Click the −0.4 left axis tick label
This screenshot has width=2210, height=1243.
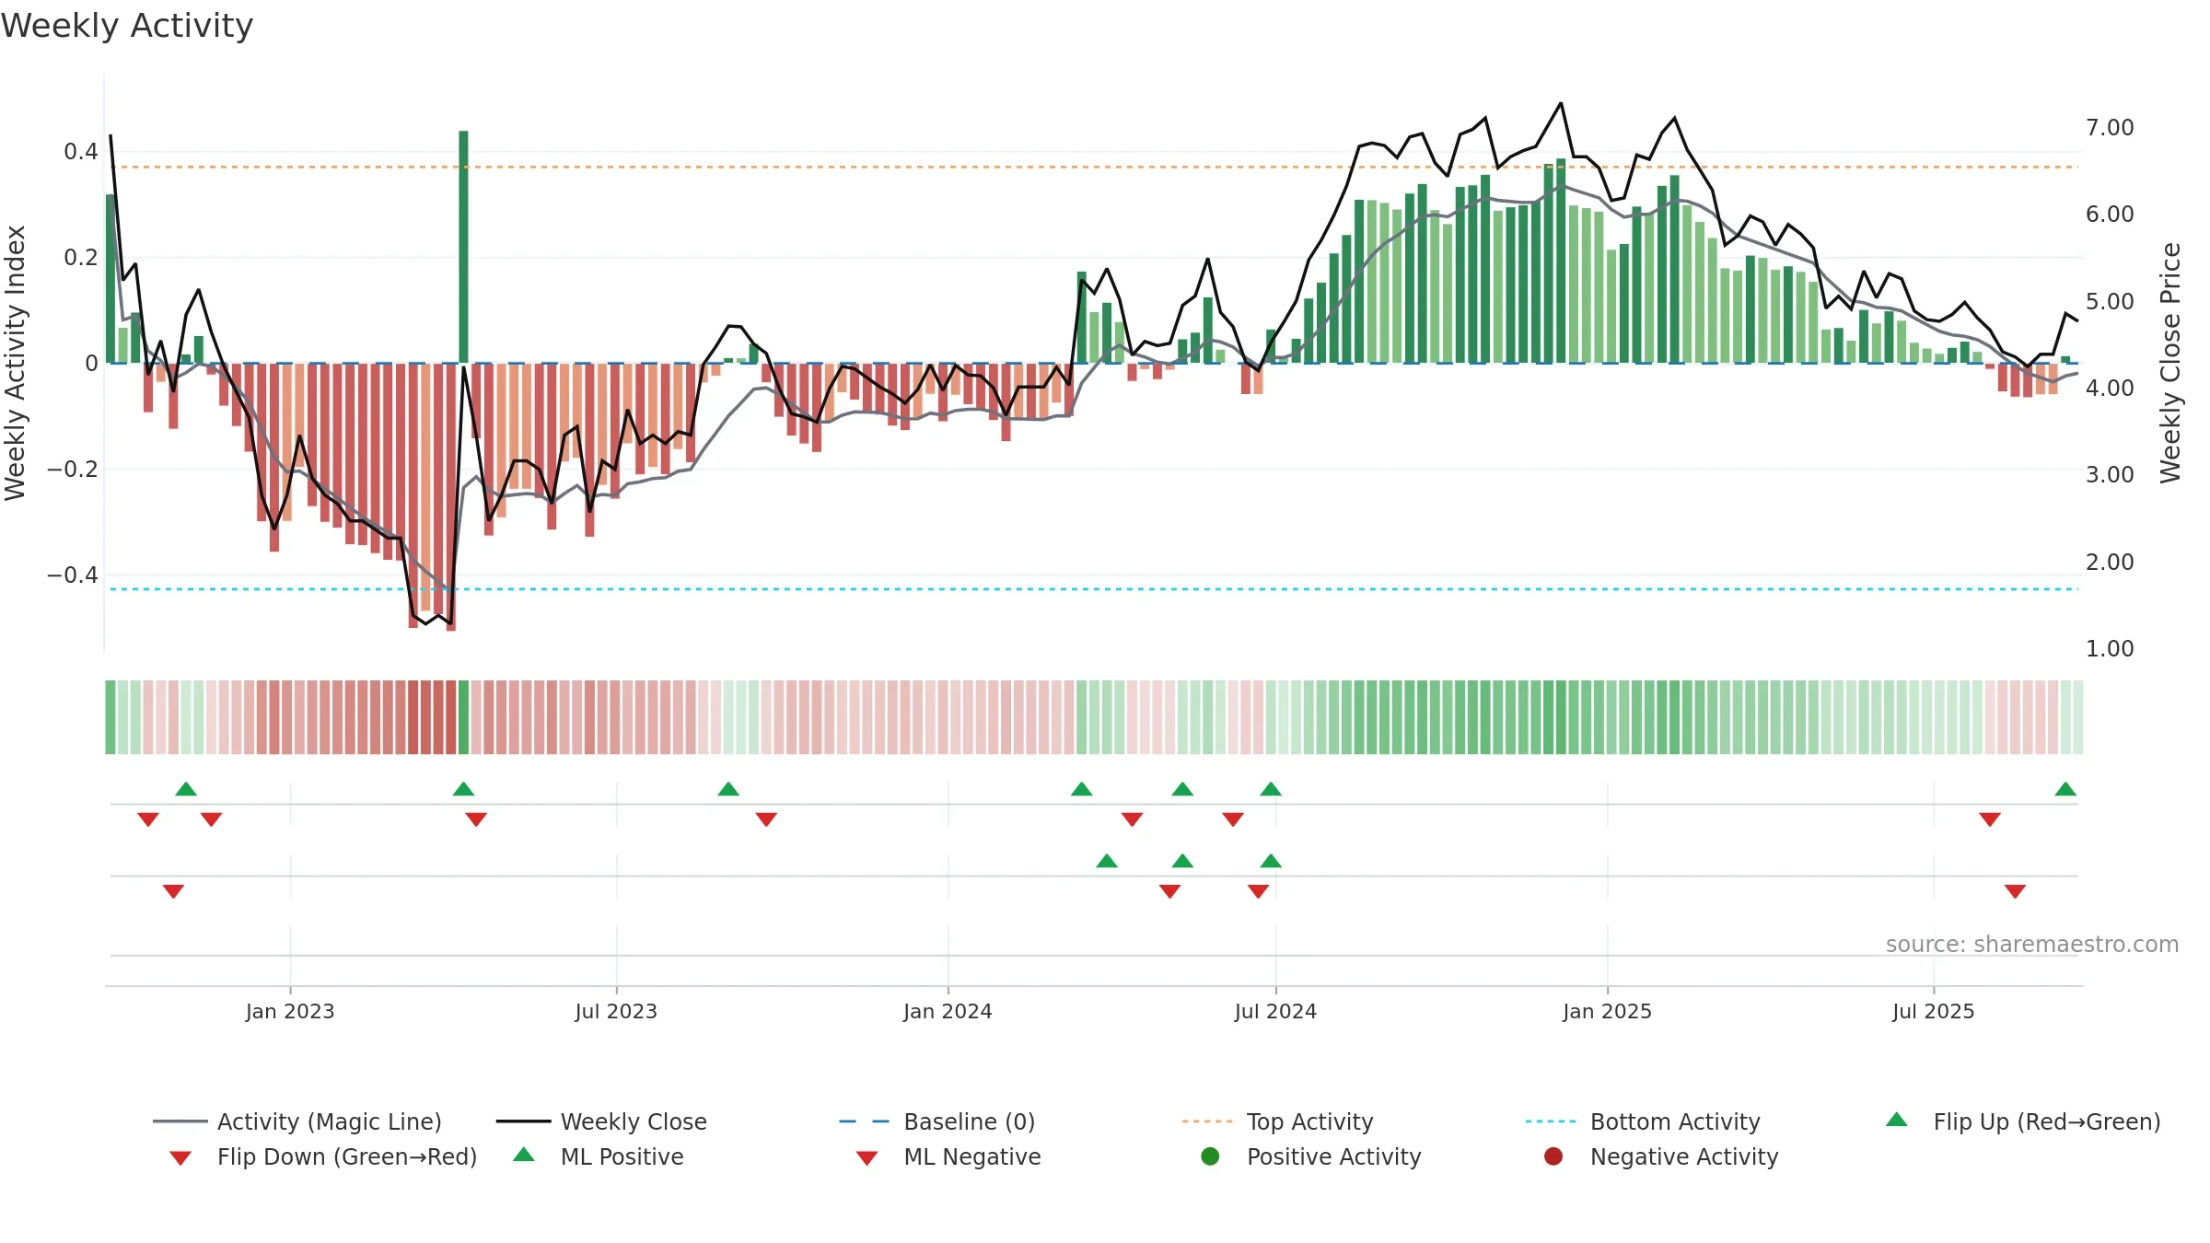pyautogui.click(x=72, y=575)
